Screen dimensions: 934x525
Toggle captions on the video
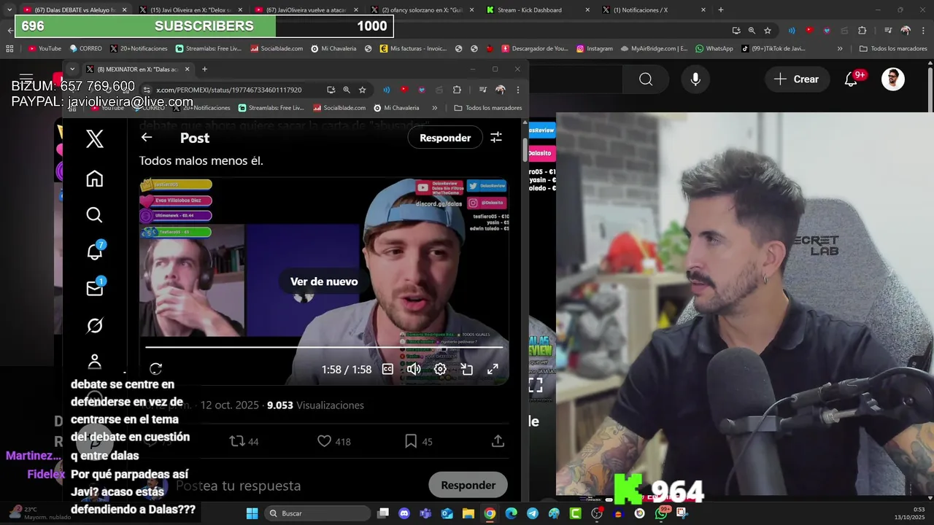(387, 369)
